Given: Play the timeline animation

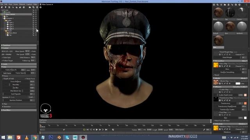Looking at the screenshot, I should 97,129.
